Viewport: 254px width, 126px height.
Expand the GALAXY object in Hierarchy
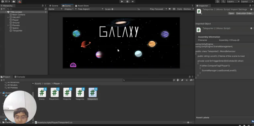(8, 17)
